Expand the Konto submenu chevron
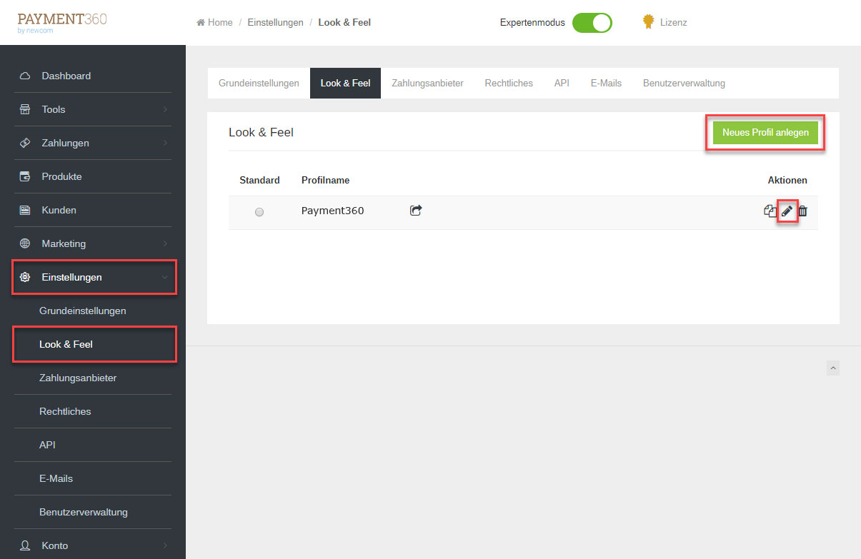 (x=164, y=545)
